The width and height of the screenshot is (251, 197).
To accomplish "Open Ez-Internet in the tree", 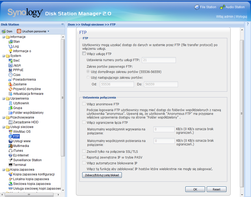I will (x=21, y=155).
